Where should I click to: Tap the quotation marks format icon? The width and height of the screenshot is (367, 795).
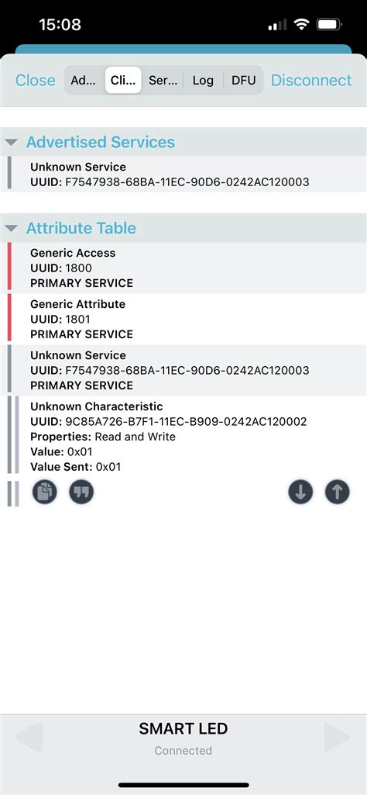coord(81,492)
